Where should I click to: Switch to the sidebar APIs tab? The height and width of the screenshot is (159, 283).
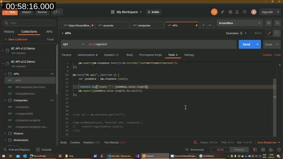[49, 32]
